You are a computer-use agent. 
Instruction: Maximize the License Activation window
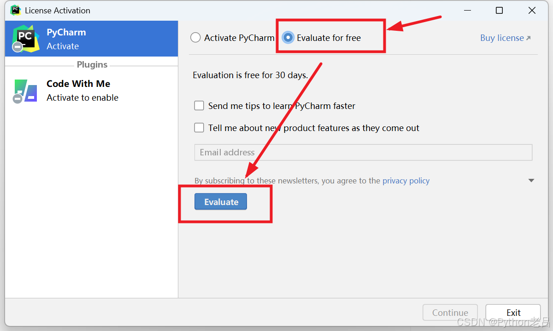[499, 10]
